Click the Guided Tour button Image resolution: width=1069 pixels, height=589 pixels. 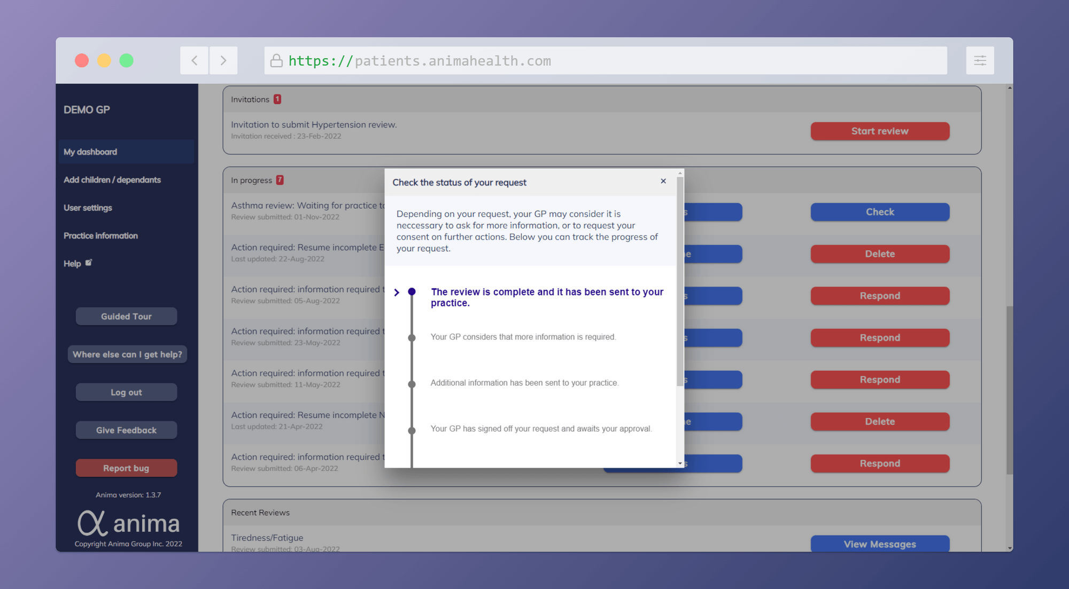pos(126,316)
